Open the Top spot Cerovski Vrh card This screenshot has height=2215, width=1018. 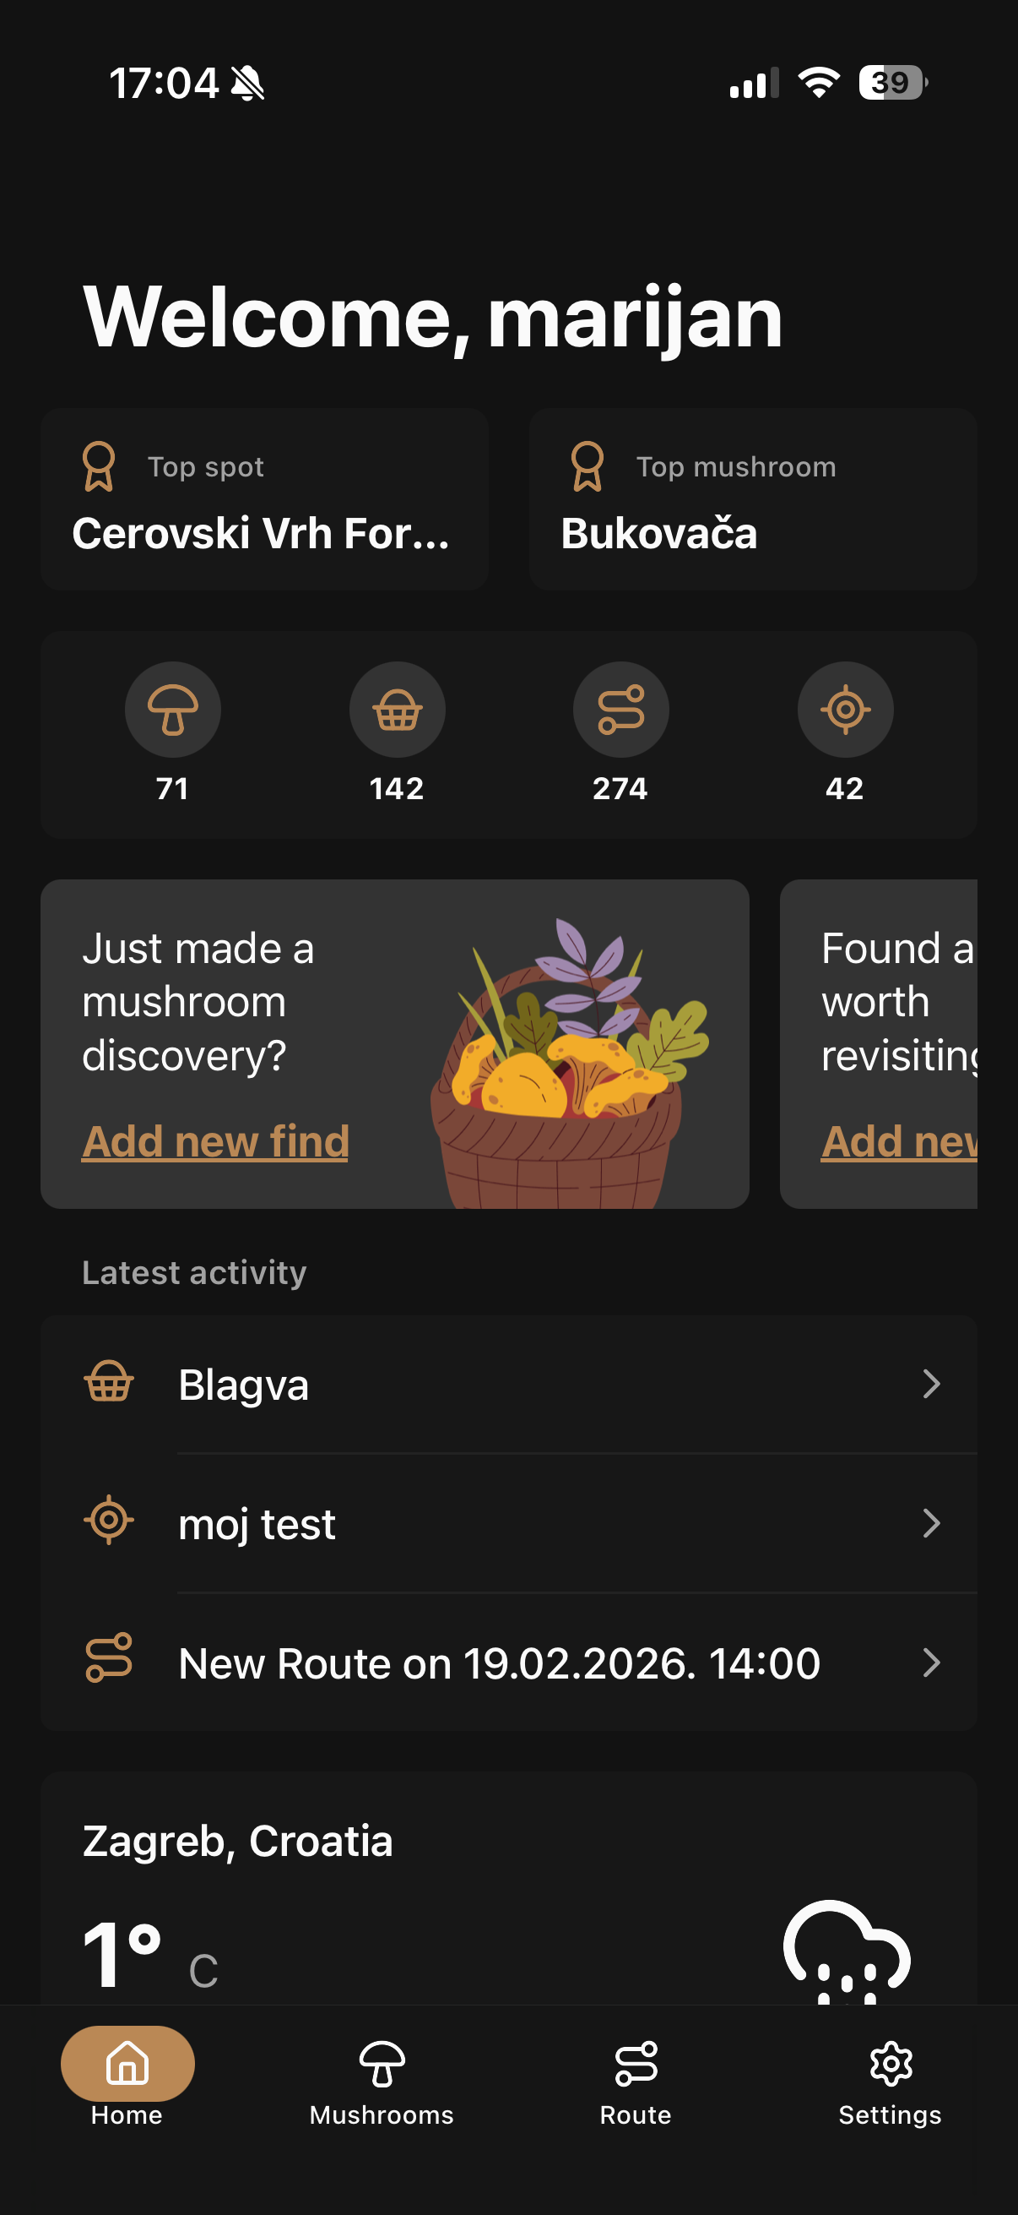(x=264, y=499)
